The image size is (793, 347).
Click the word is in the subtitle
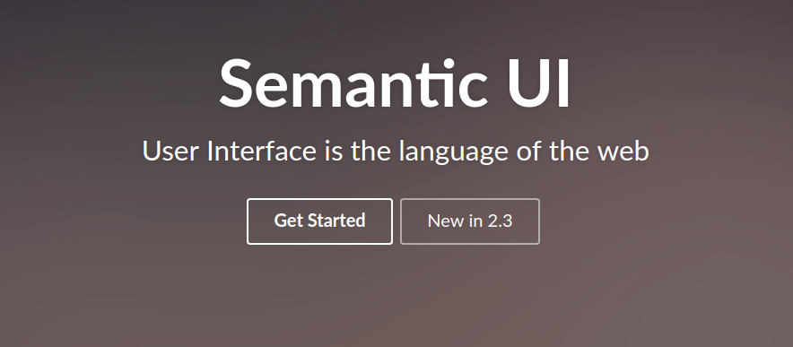point(334,152)
